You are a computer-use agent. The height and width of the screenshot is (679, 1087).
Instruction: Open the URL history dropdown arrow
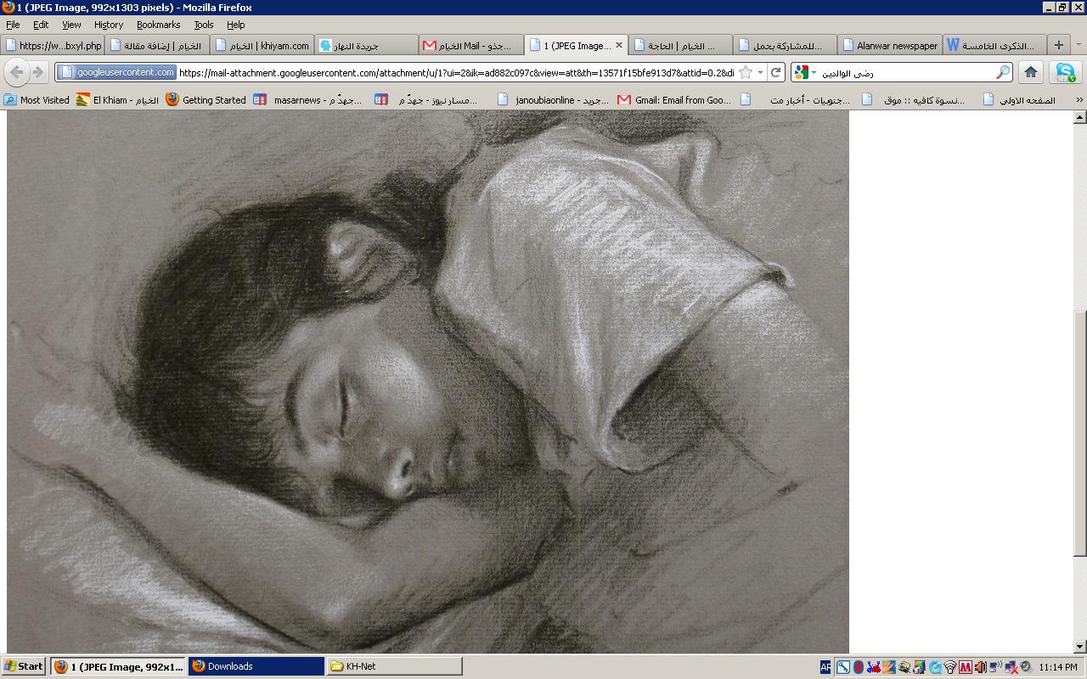(x=760, y=73)
